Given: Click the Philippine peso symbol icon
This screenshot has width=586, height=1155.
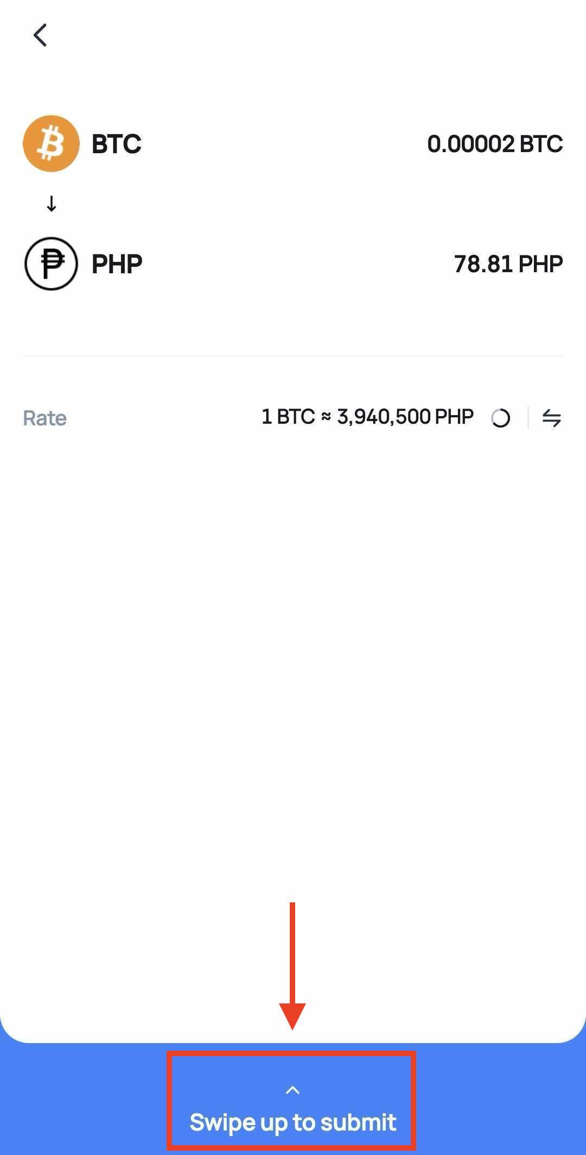Looking at the screenshot, I should coord(51,264).
